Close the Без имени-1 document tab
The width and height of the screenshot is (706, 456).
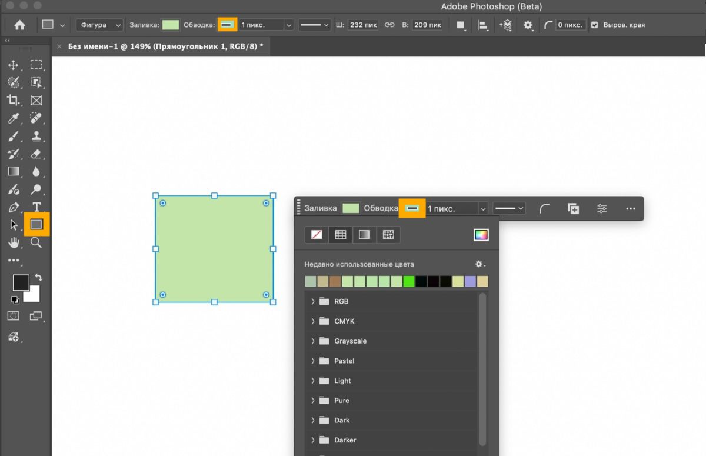59,46
